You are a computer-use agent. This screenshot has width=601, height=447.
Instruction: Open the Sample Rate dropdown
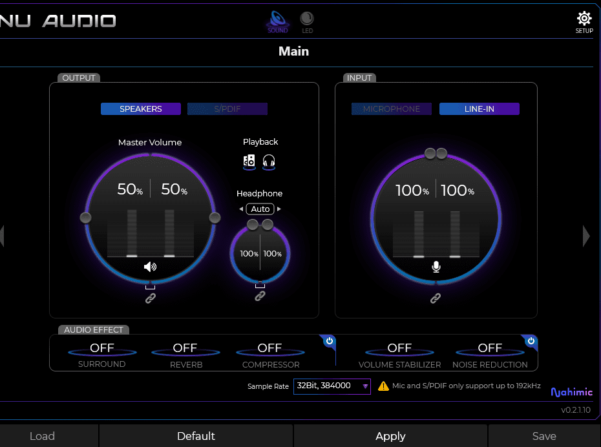click(332, 386)
